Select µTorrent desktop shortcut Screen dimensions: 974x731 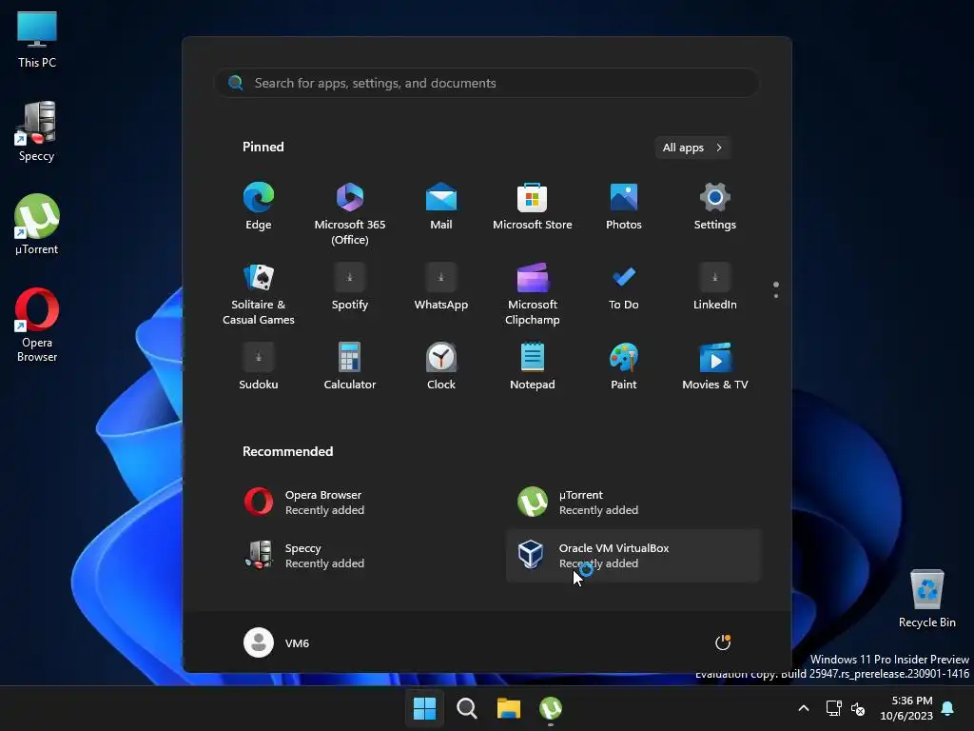click(37, 225)
